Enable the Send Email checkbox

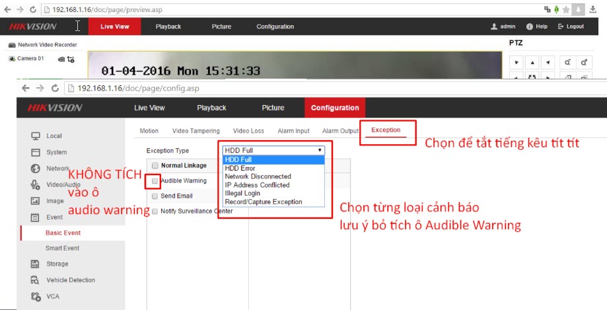click(x=155, y=196)
